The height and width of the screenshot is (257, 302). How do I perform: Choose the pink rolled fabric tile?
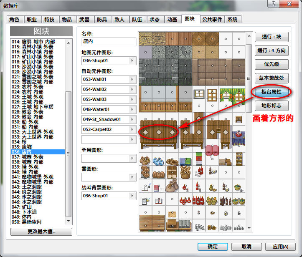(x=212, y=150)
